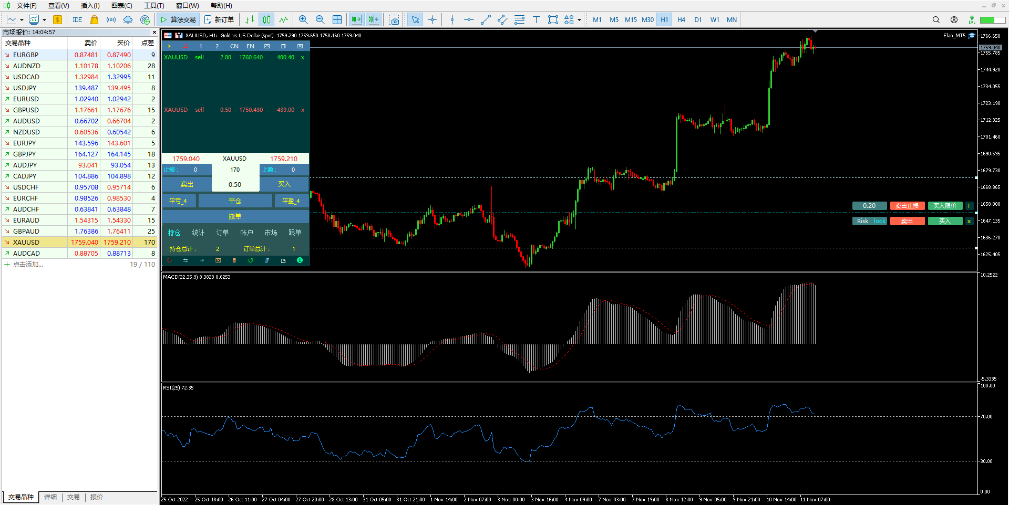
Task: Open Tools menu (工具)
Action: tap(154, 6)
